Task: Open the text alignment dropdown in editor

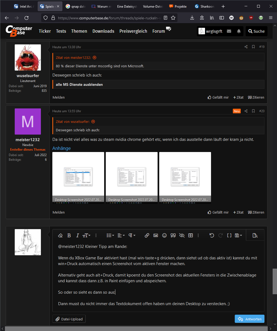Action: [x=121, y=235]
